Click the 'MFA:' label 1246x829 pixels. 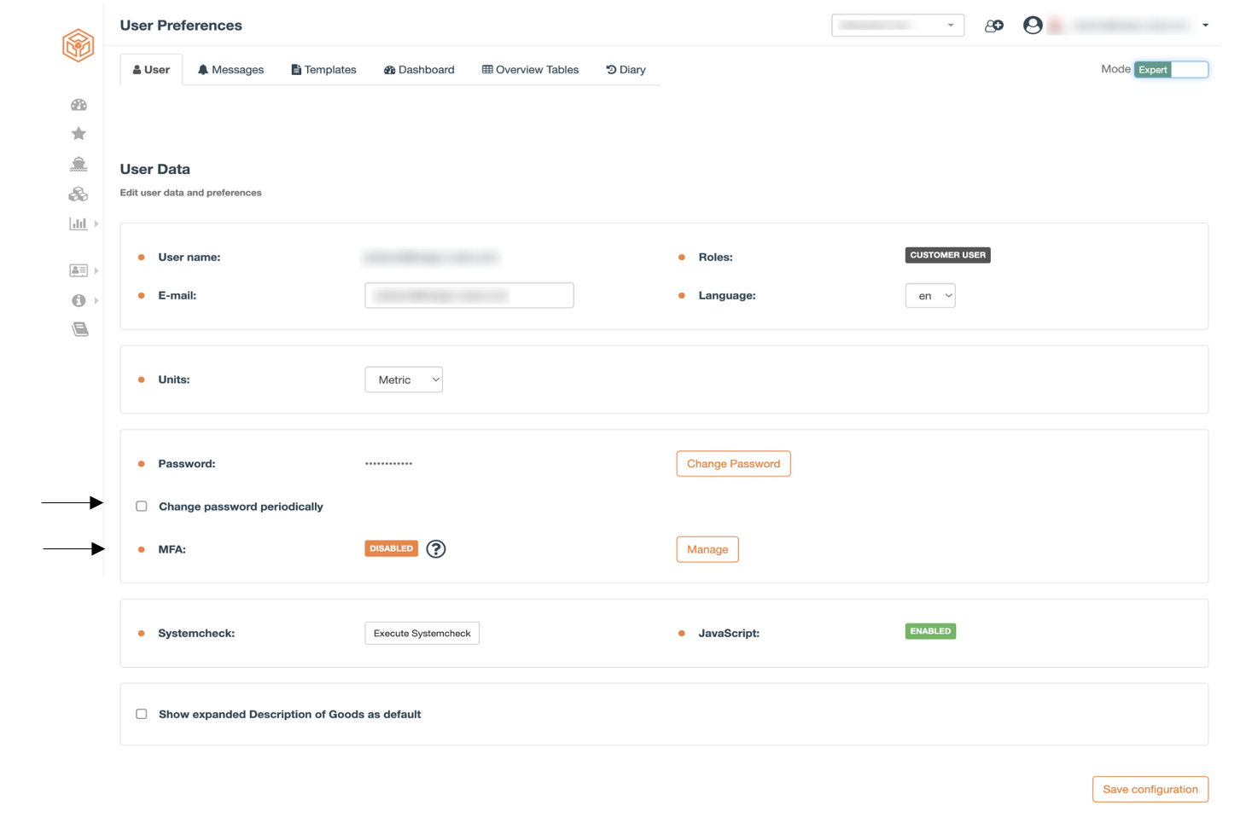[172, 549]
